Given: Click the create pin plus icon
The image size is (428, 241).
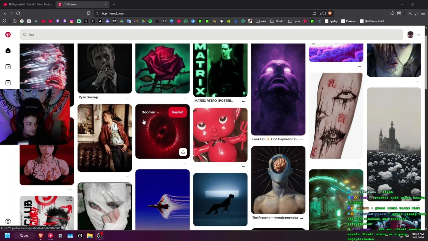Looking at the screenshot, I should pos(8,83).
